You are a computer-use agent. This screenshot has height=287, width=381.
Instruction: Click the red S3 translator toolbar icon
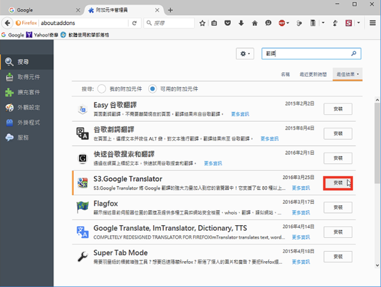click(x=349, y=23)
